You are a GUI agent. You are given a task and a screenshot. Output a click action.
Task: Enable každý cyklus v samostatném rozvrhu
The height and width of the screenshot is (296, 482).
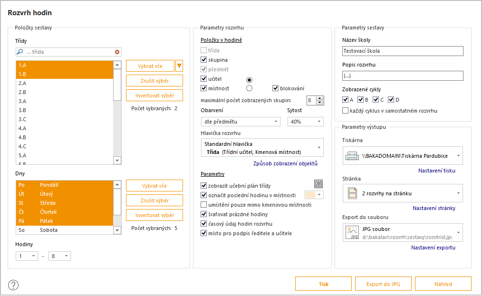(345, 110)
